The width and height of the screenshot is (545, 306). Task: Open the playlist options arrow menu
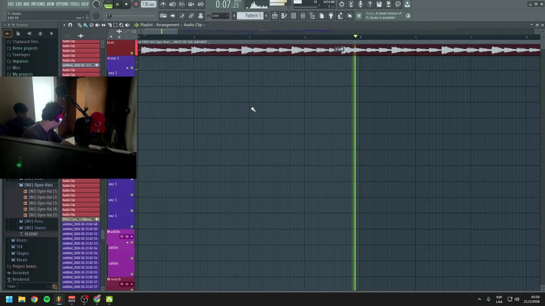tap(64, 25)
